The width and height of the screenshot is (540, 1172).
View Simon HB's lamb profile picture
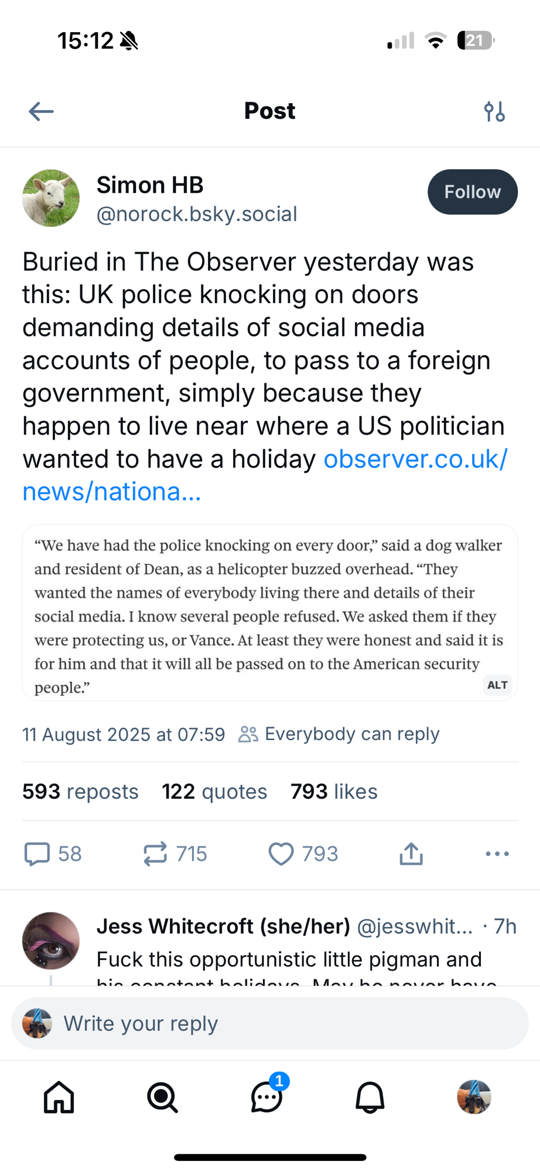click(x=51, y=198)
